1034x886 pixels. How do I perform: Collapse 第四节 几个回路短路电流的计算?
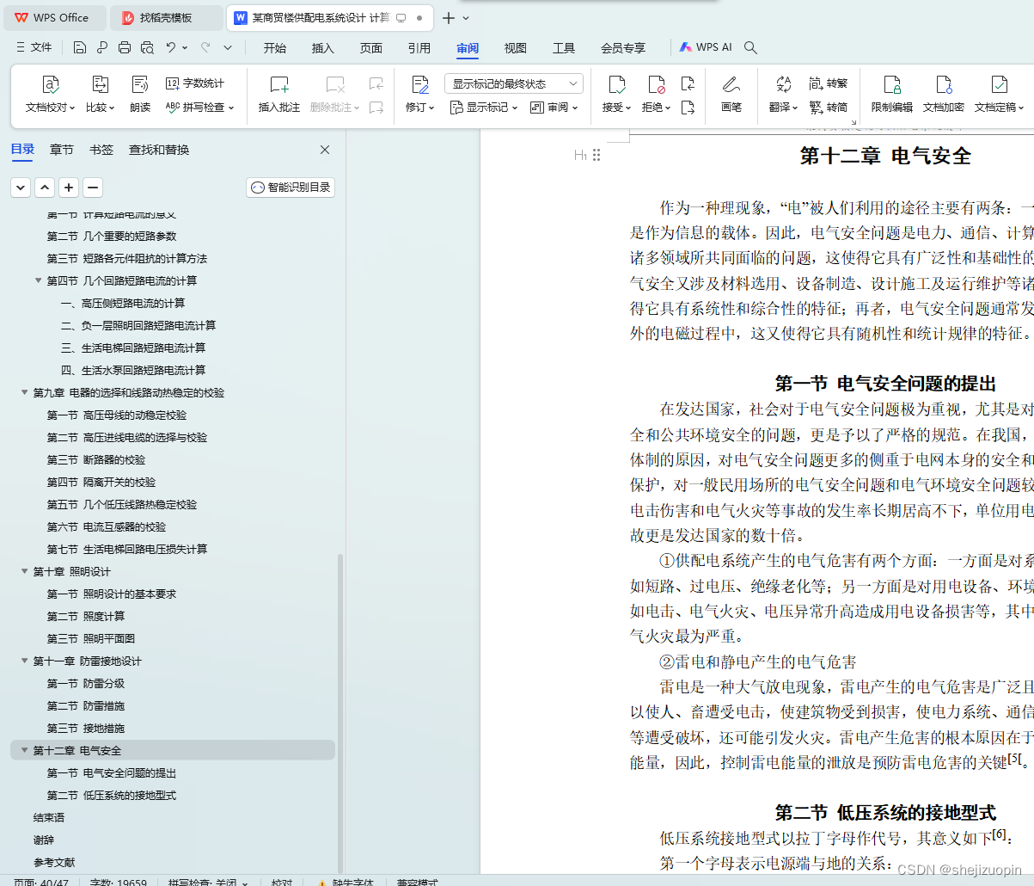(39, 280)
